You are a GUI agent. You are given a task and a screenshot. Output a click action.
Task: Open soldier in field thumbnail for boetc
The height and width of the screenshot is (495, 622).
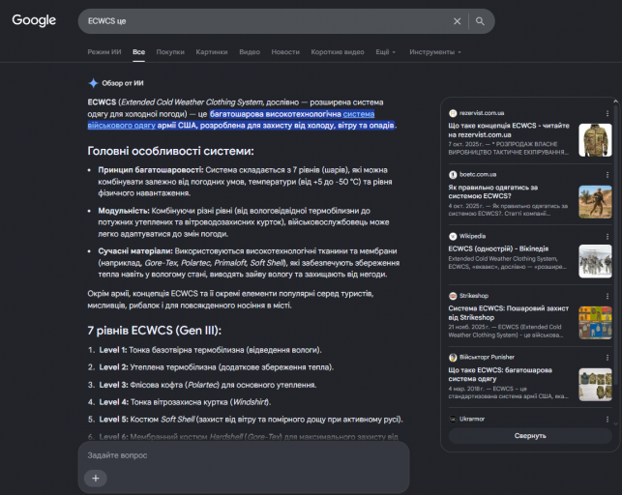(595, 202)
